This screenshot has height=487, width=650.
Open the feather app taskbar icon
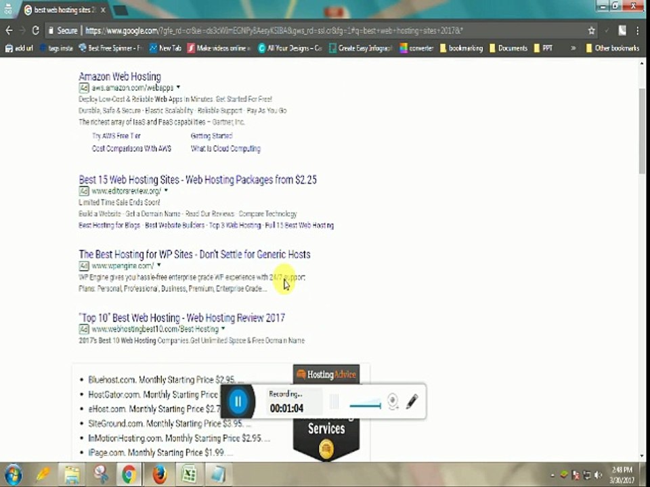43,475
